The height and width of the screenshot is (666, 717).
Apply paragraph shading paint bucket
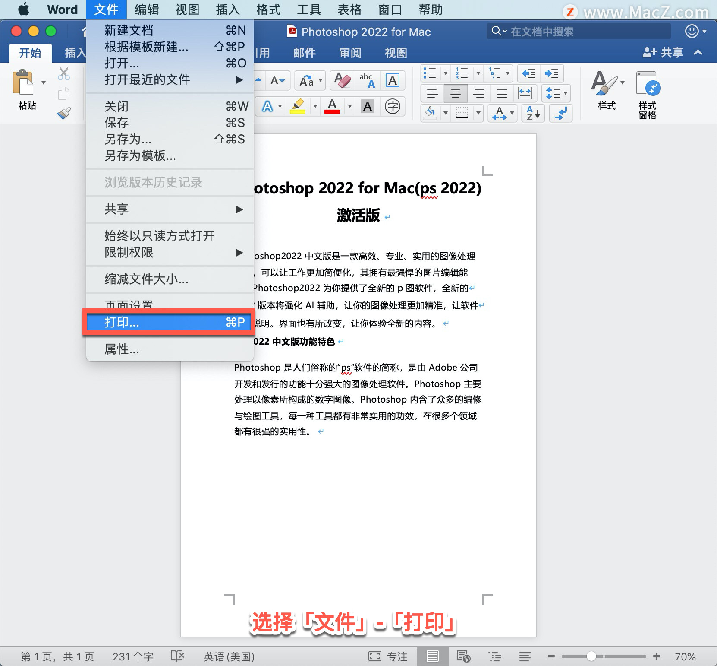point(430,113)
